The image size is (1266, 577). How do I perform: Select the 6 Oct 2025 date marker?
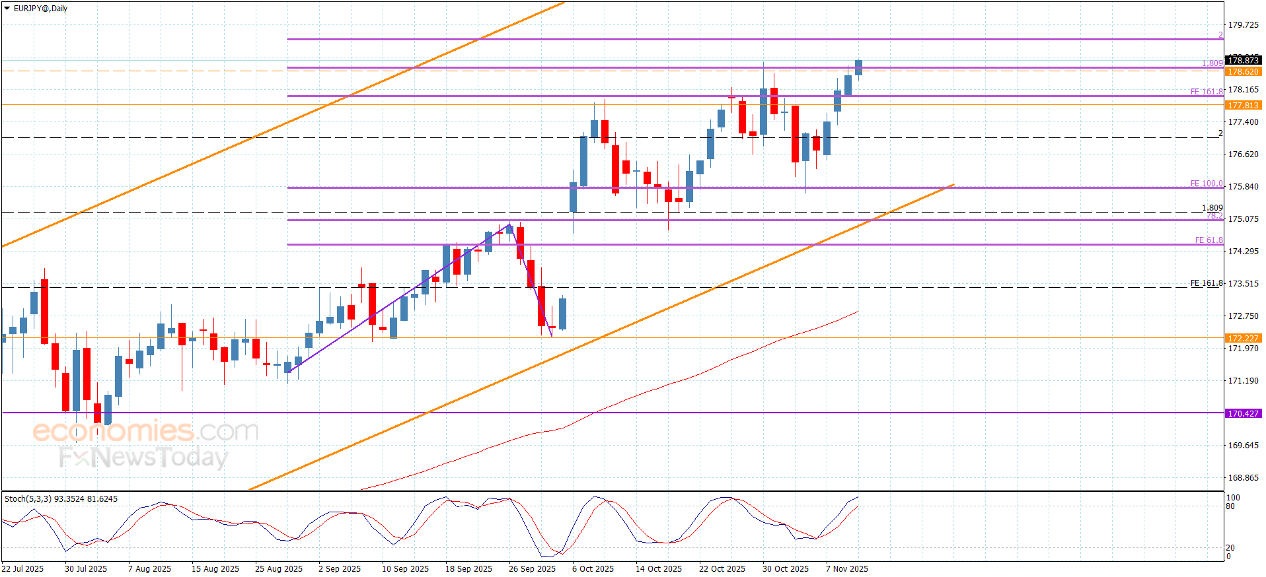click(593, 569)
